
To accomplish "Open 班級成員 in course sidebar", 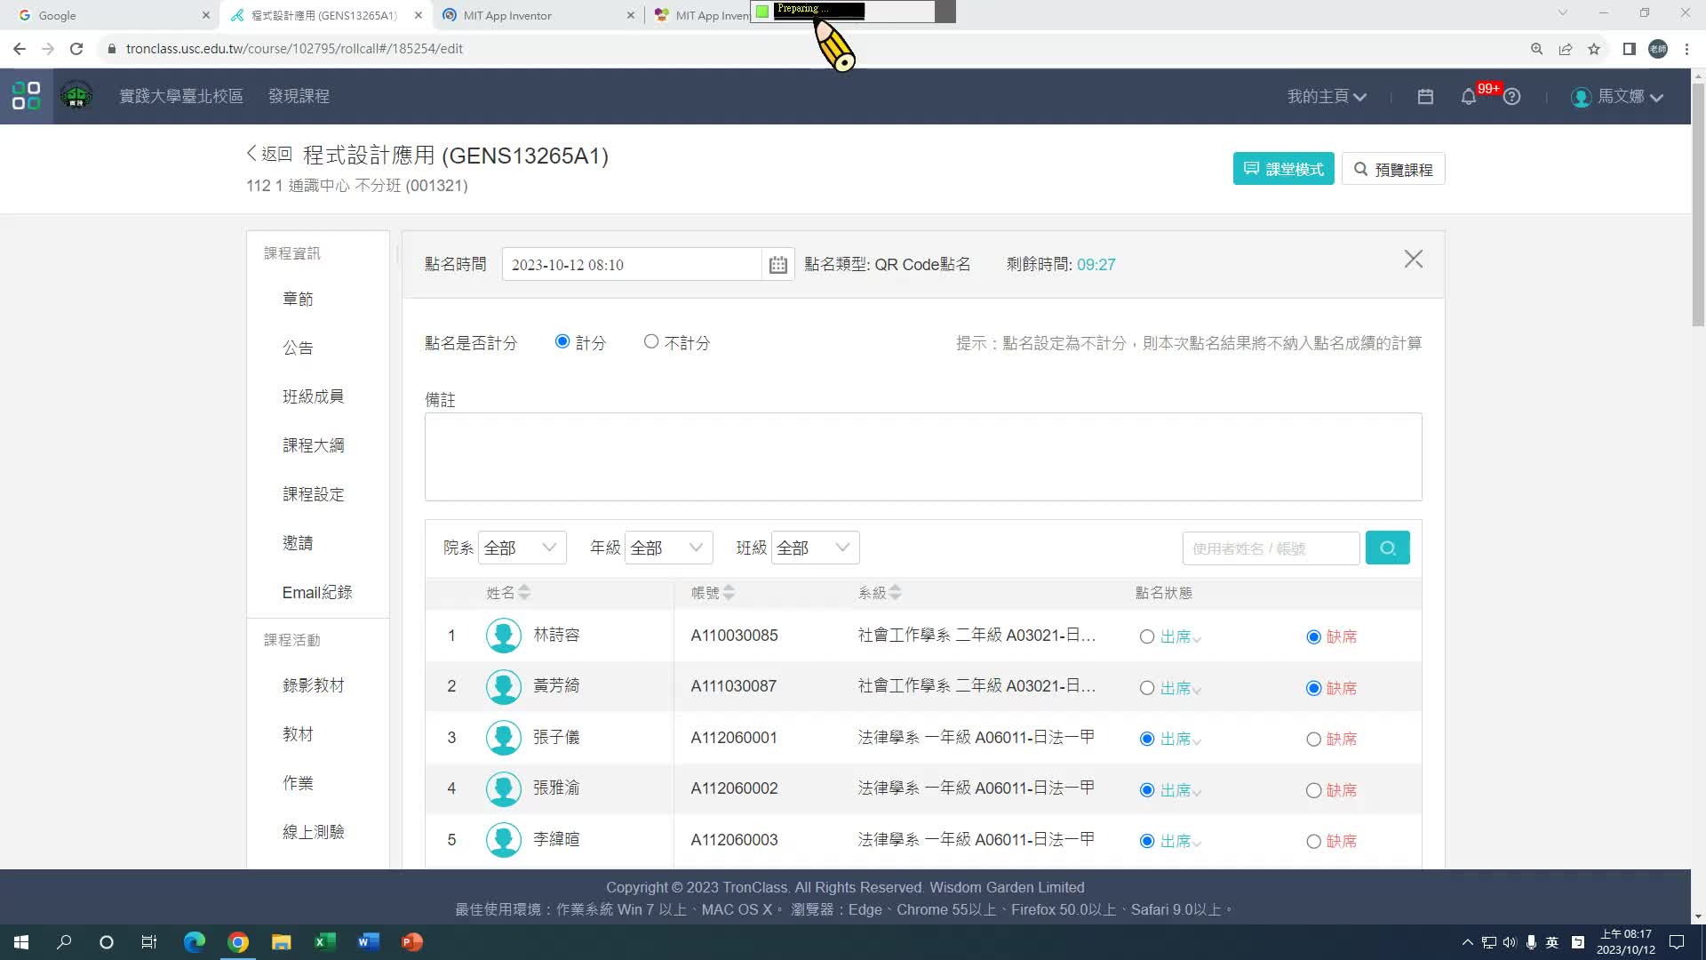I will (x=313, y=396).
